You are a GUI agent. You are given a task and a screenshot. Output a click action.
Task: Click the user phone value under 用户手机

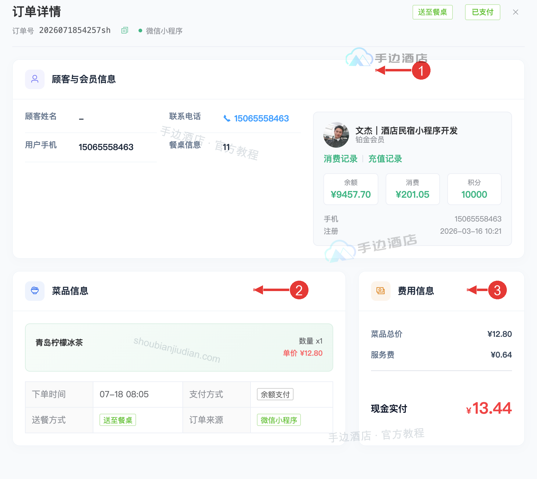coord(106,147)
